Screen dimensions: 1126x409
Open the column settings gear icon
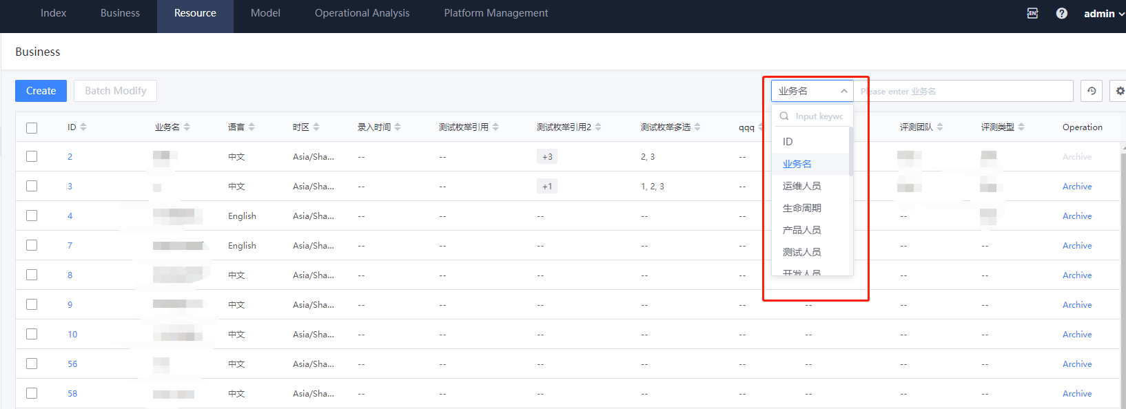coord(1120,91)
